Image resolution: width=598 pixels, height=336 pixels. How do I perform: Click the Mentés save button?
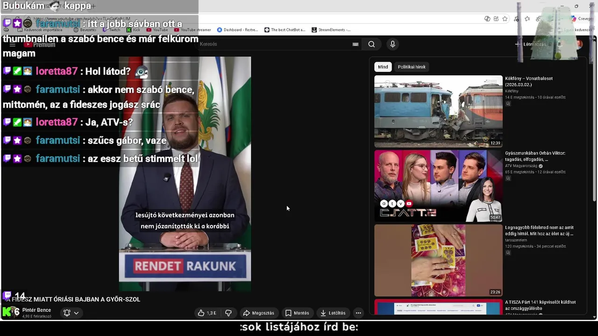pos(297,313)
